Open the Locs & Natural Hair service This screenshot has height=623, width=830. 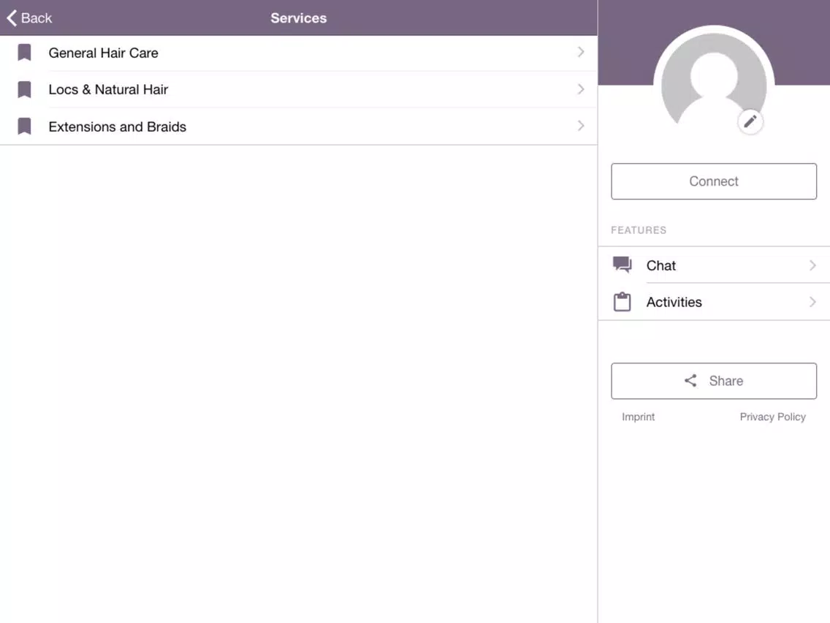coord(299,89)
